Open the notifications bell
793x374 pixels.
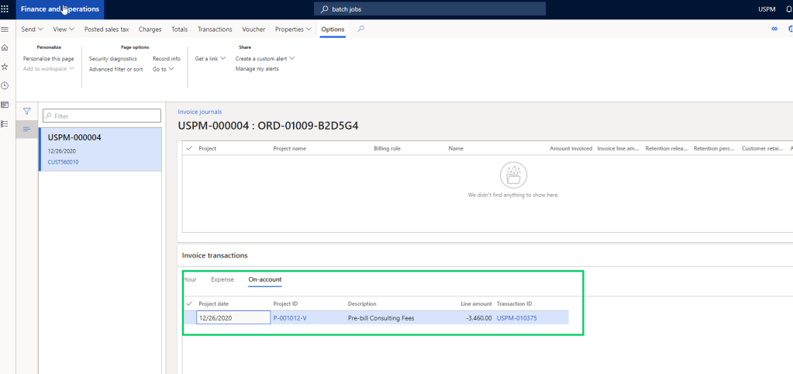(789, 9)
